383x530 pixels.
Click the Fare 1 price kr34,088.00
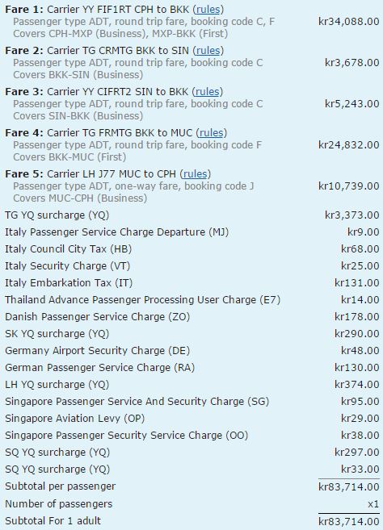pyautogui.click(x=349, y=22)
